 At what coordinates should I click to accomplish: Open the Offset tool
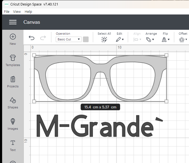click(x=183, y=39)
